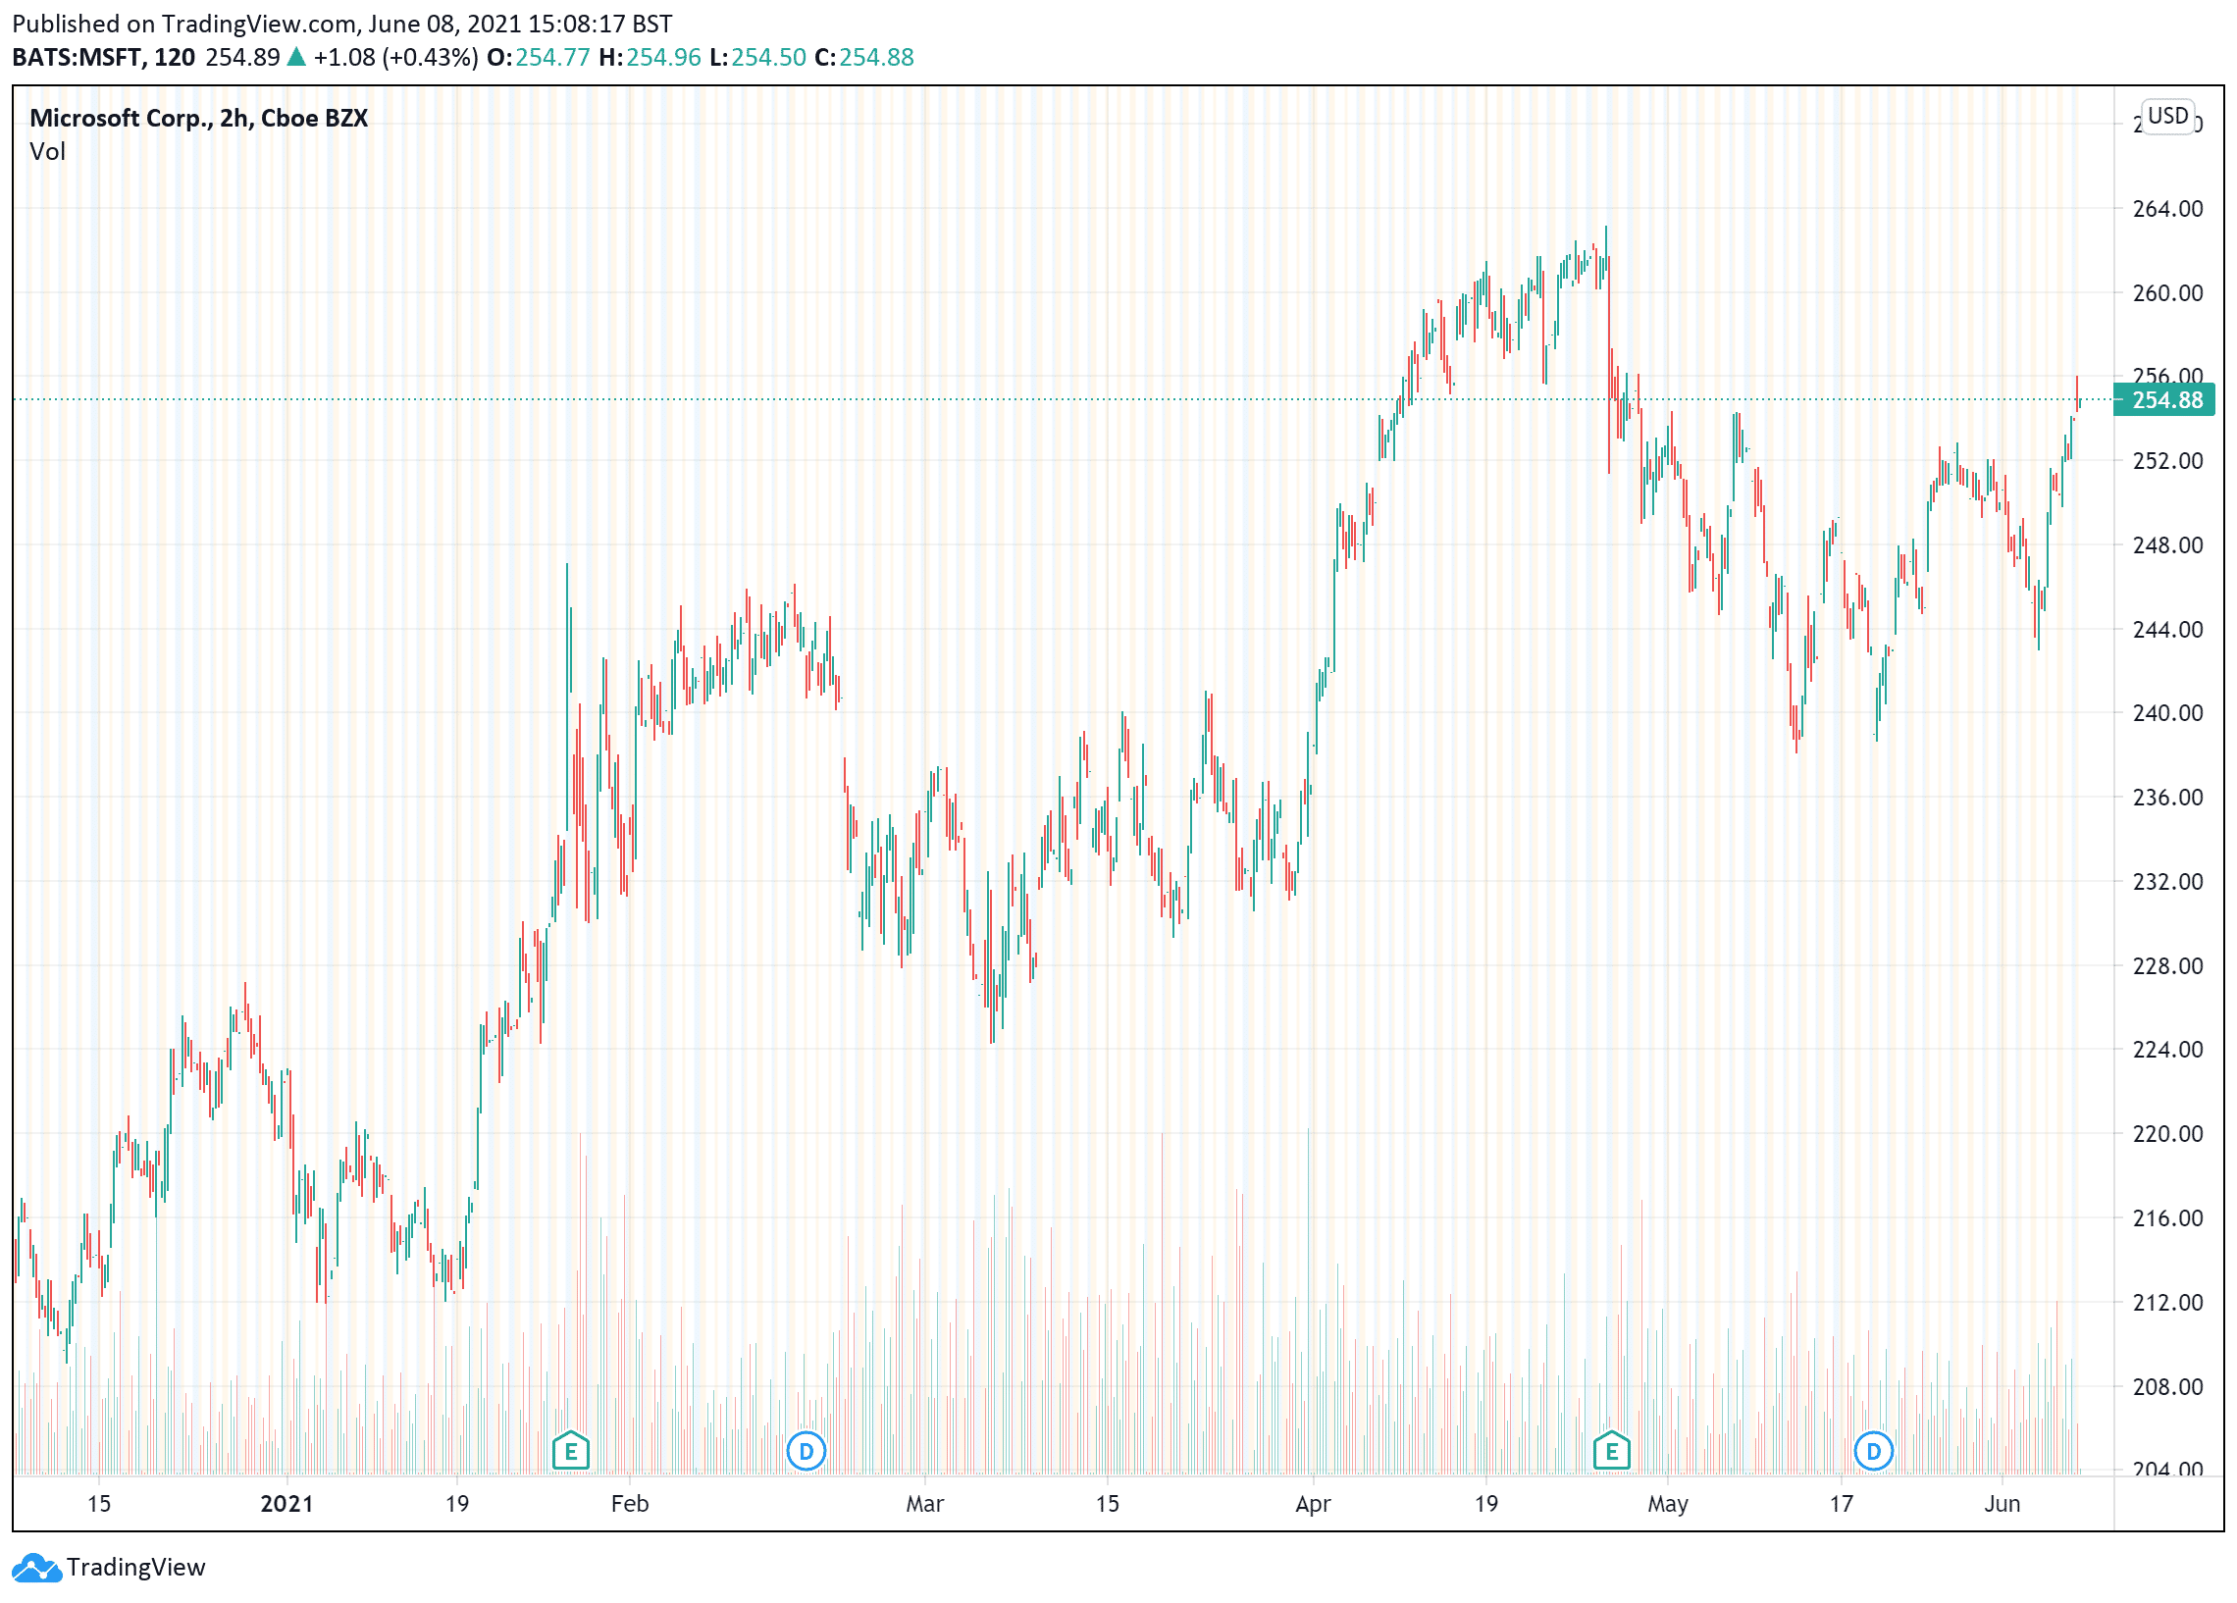Click the '232.00' price axis label
This screenshot has height=1603, width=2237.
tap(2167, 882)
